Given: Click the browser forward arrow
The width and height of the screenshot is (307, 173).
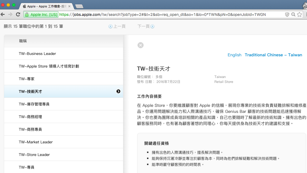Looking at the screenshot, I should (10, 15).
